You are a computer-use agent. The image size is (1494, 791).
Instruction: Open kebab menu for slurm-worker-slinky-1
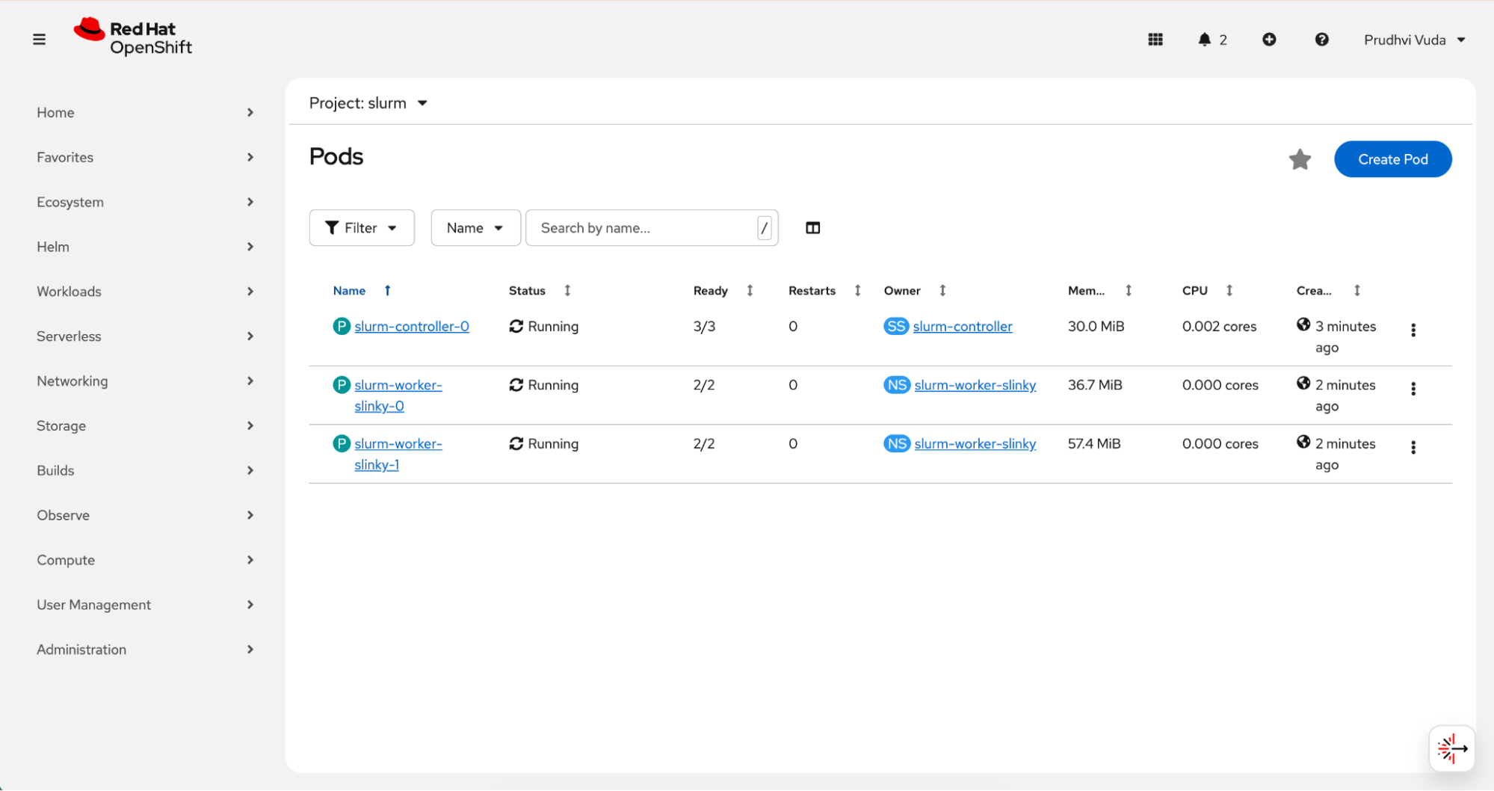coord(1413,447)
